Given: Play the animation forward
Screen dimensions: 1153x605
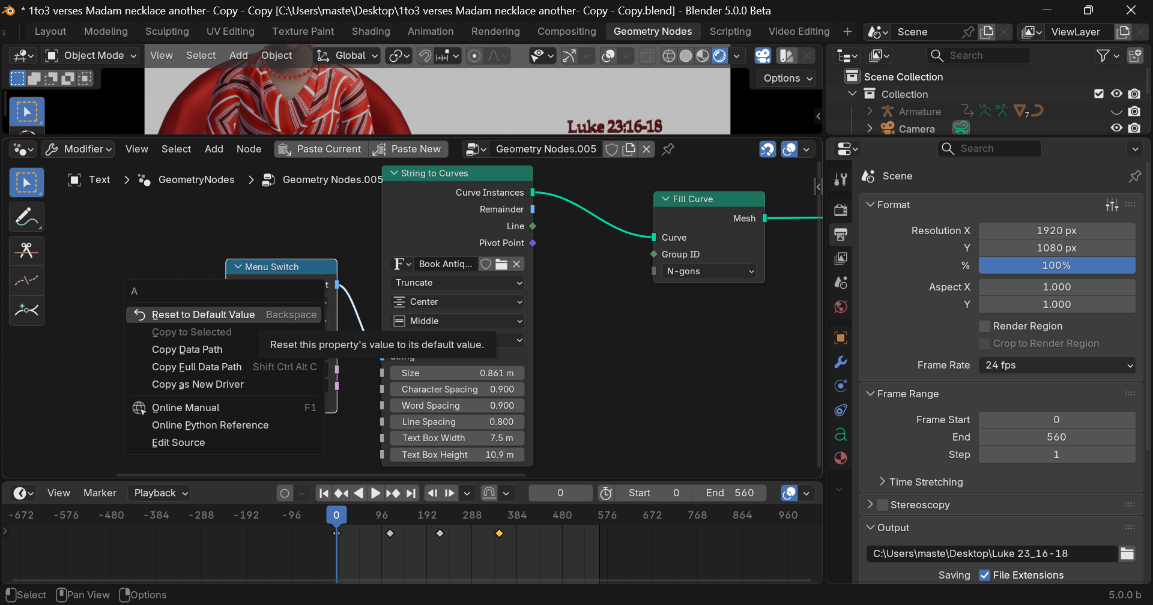Looking at the screenshot, I should (x=375, y=493).
